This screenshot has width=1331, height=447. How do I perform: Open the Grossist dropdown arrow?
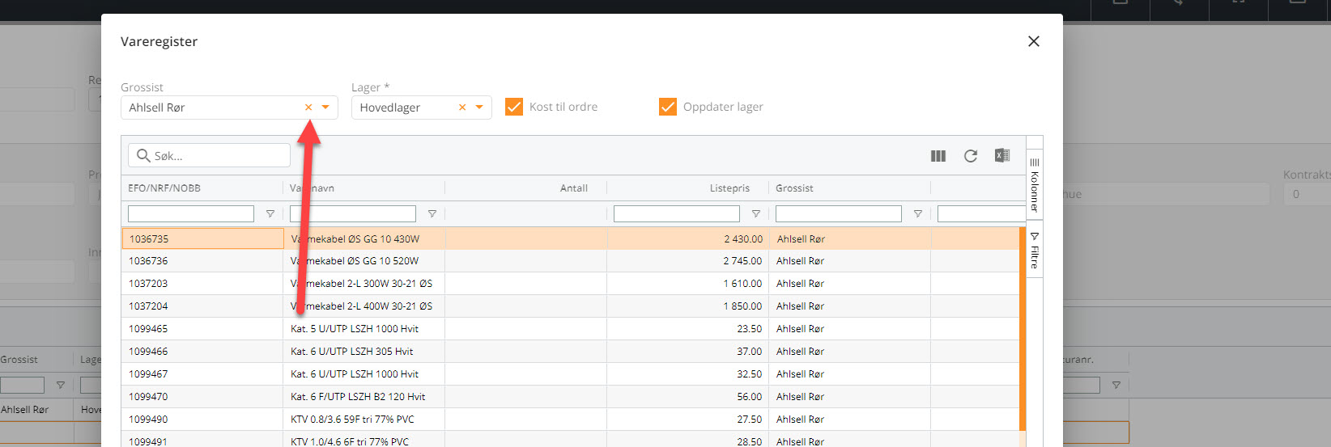pyautogui.click(x=325, y=108)
